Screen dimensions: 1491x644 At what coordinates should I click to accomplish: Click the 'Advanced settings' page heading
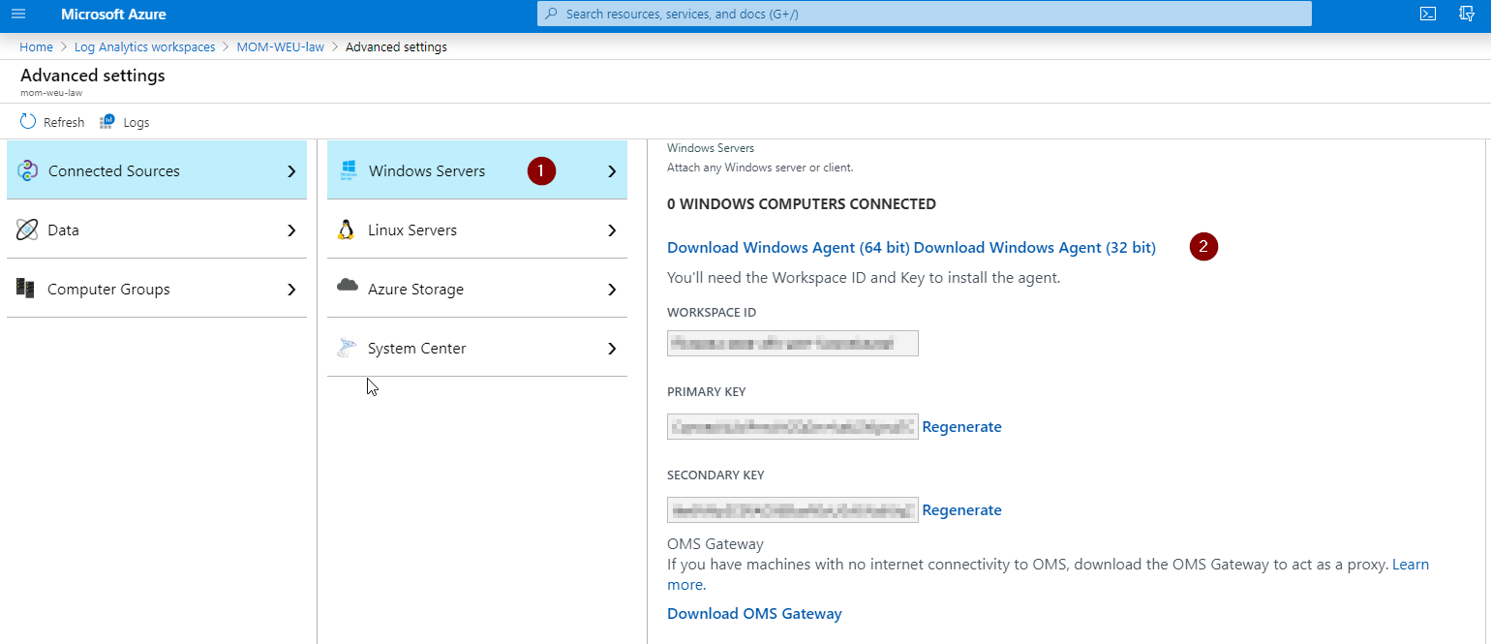click(92, 76)
